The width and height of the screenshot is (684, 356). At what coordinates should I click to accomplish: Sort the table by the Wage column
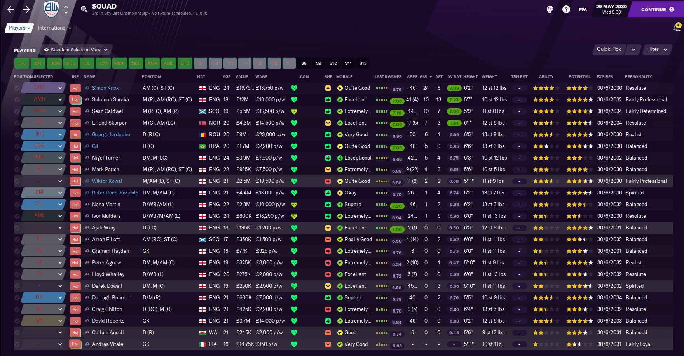tap(261, 77)
